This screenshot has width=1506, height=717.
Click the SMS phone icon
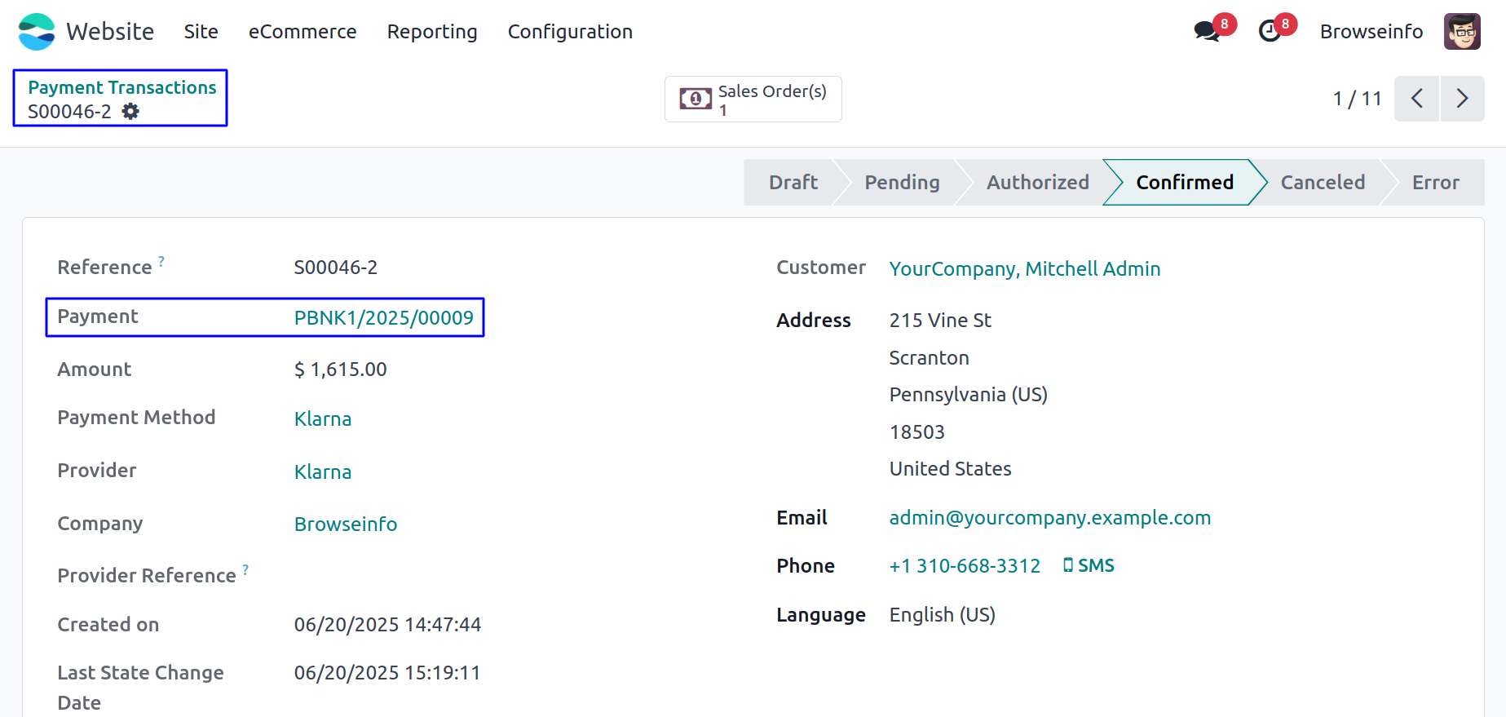1068,565
